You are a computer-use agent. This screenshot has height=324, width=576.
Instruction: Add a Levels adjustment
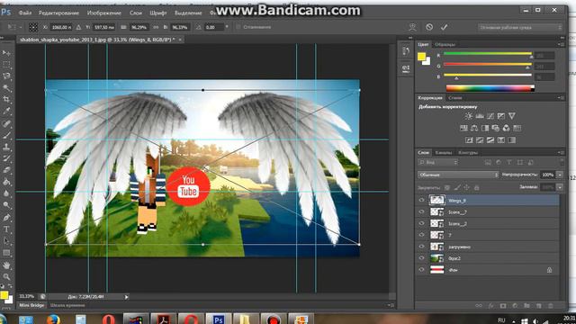pyautogui.click(x=480, y=116)
